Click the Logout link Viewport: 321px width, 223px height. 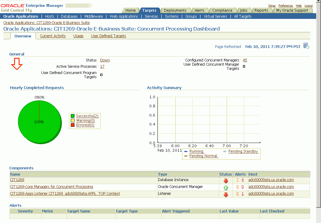308,6
